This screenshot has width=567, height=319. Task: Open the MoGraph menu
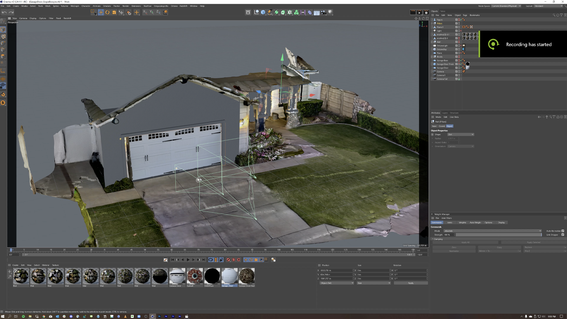coord(74,6)
